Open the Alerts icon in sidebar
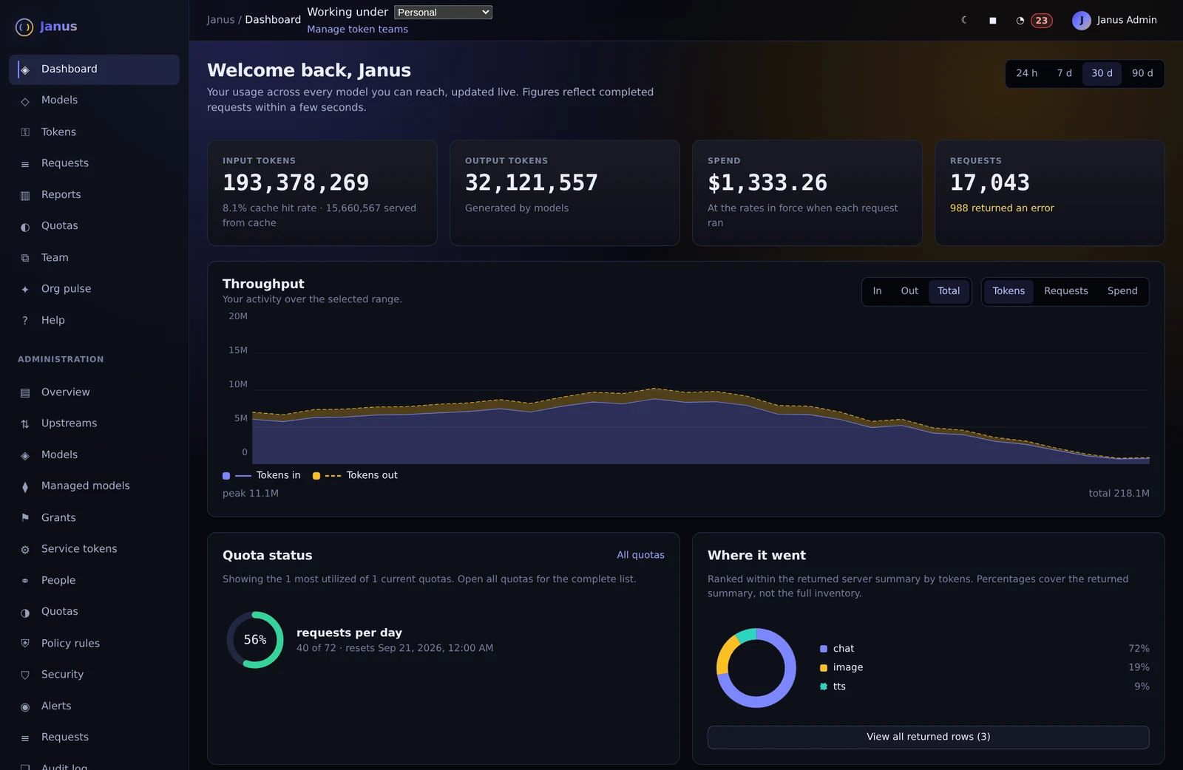The image size is (1183, 770). [25, 706]
